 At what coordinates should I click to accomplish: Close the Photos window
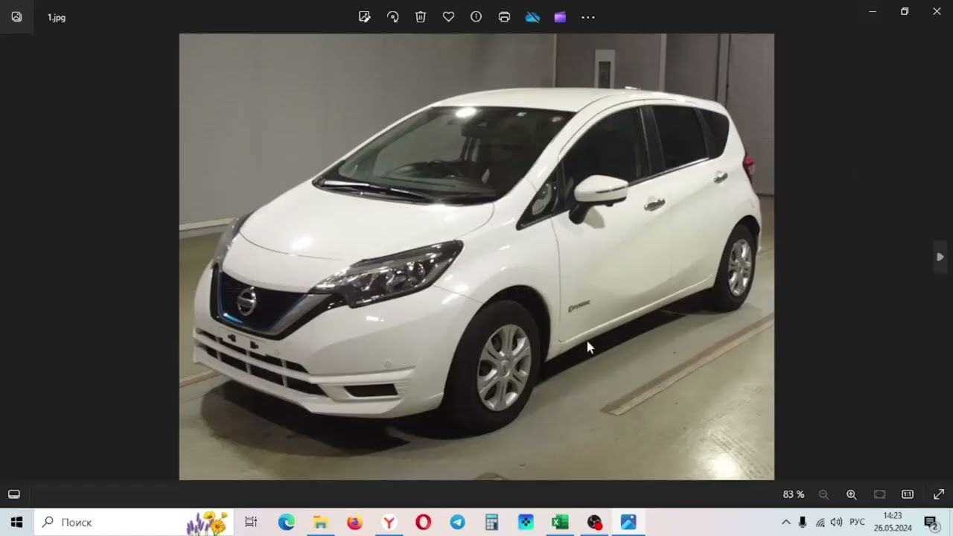(937, 11)
